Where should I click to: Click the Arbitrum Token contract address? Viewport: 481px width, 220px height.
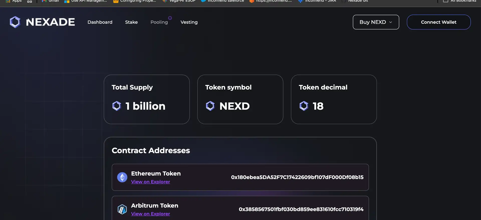tap(301, 209)
